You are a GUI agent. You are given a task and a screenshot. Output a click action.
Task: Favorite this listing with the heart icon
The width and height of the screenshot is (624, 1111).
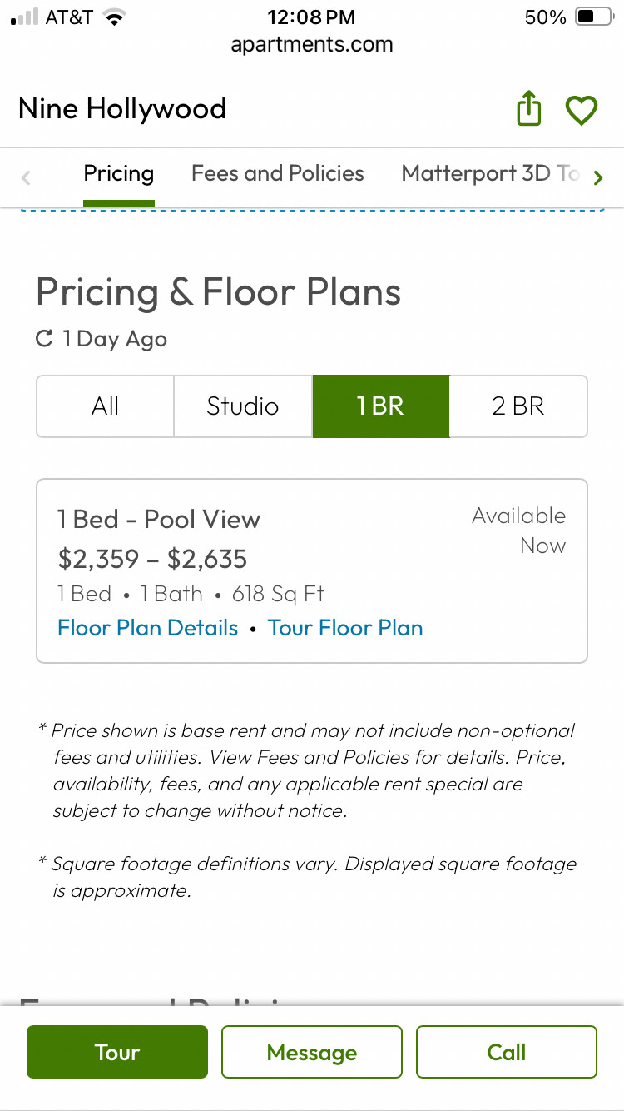click(582, 110)
